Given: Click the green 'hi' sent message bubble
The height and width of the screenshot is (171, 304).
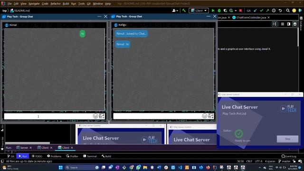Looking at the screenshot, I should pos(82,34).
